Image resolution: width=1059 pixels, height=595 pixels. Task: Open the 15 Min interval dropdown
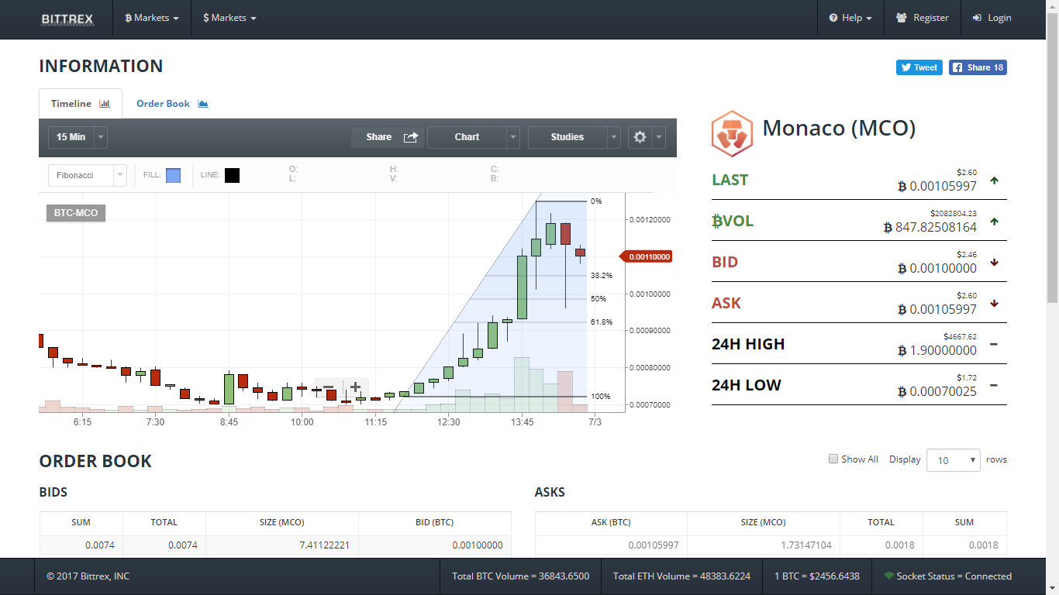click(78, 137)
